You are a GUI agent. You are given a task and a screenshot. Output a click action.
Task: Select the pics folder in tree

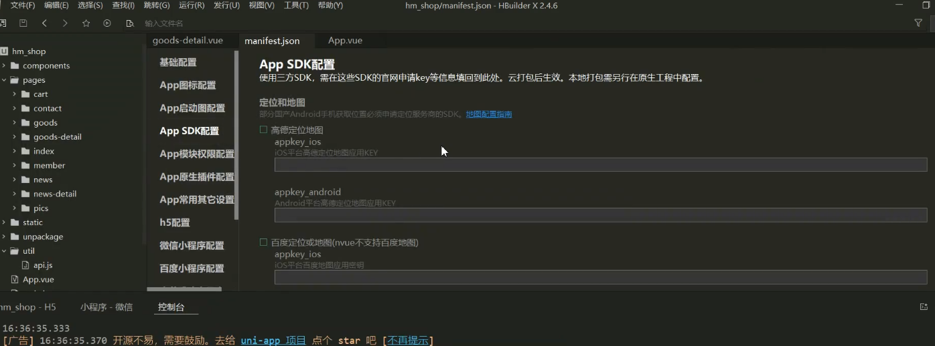[x=41, y=208]
